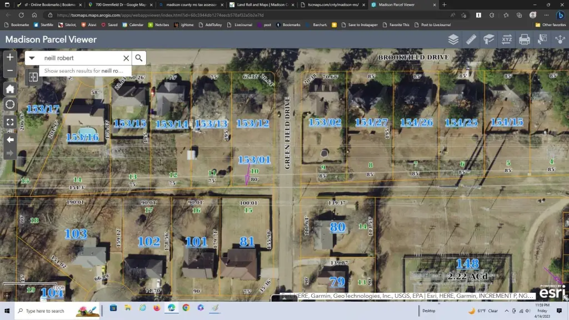The height and width of the screenshot is (320, 569).
Task: Click the Print map icon
Action: click(524, 39)
